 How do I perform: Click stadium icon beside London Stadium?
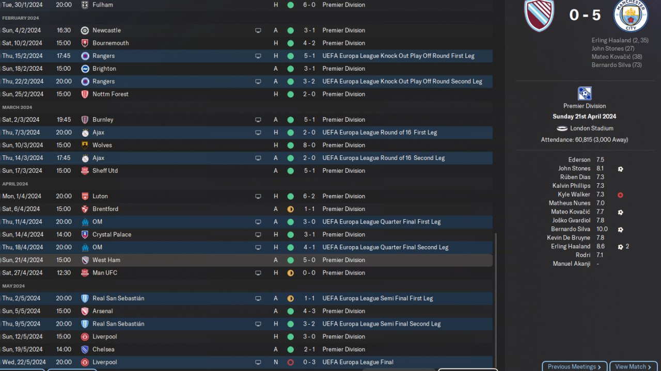(x=562, y=128)
